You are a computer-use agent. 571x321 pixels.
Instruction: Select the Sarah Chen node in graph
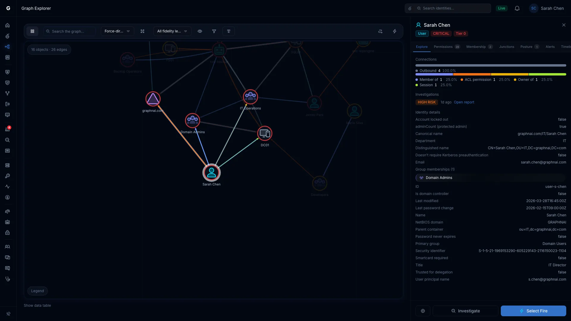coord(211,173)
